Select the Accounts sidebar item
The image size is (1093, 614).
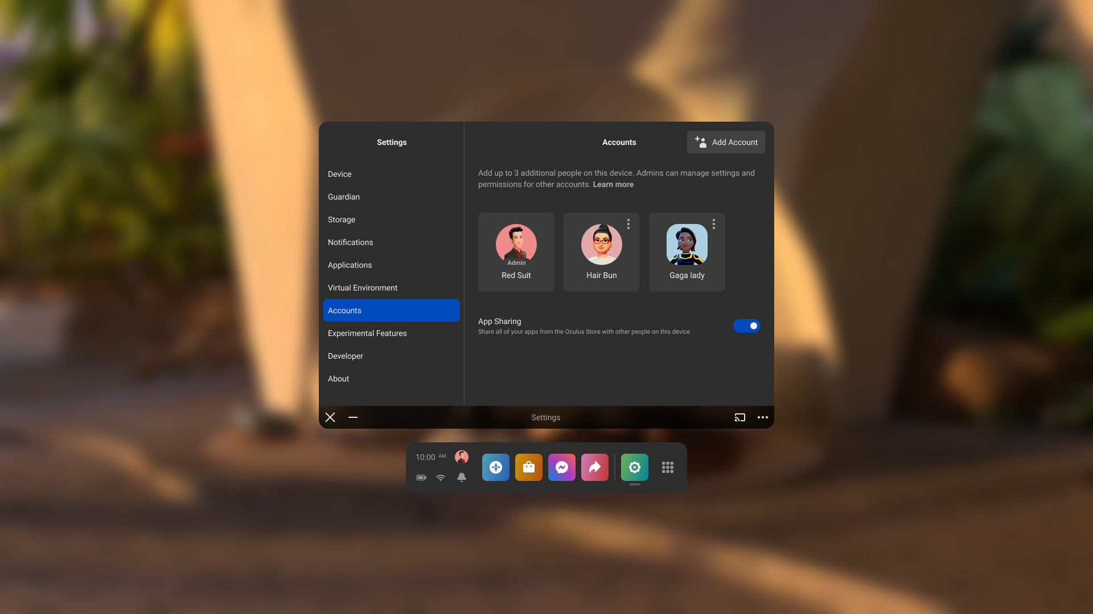click(x=392, y=310)
